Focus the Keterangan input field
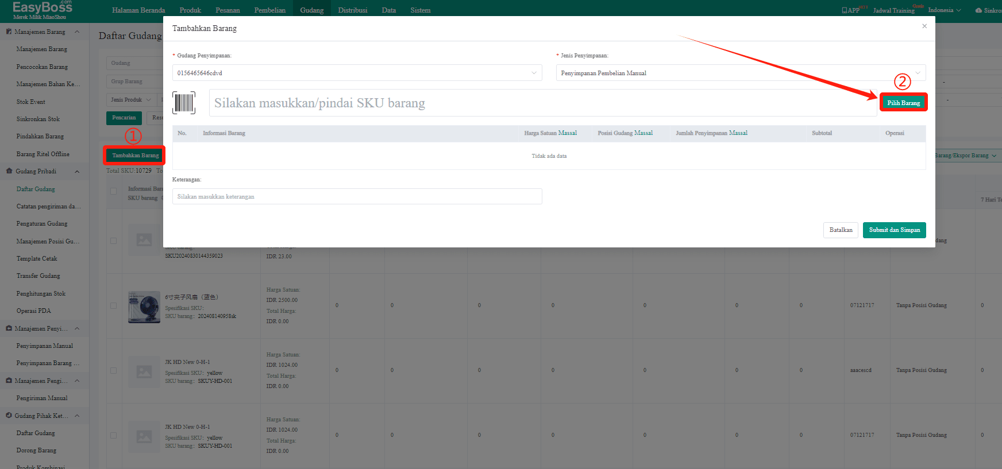1002x469 pixels. pos(357,196)
